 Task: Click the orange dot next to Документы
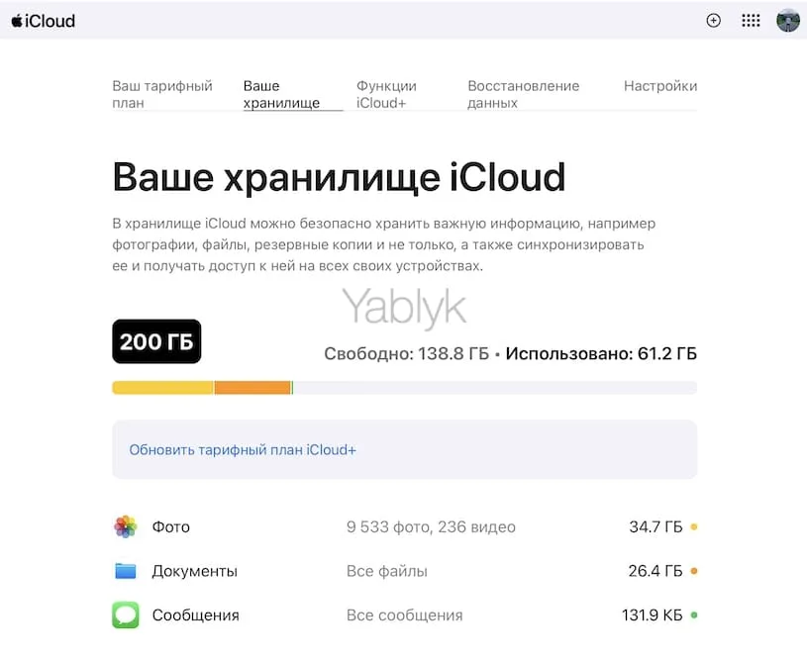694,571
